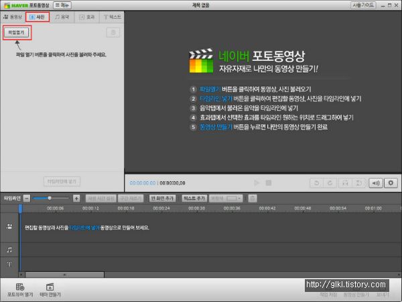Click the 작업 저장 save work button

pos(328,295)
